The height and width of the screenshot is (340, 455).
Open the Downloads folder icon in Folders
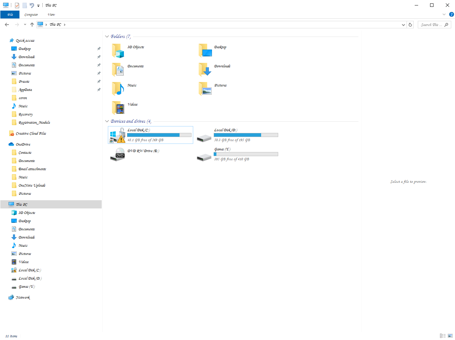tap(205, 70)
